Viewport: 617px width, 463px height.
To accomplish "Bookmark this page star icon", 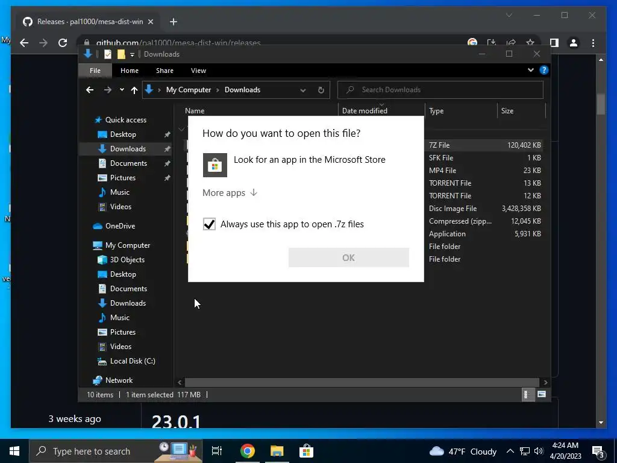I will (x=530, y=42).
